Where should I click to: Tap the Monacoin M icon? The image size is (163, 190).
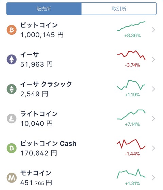(x=12, y=178)
